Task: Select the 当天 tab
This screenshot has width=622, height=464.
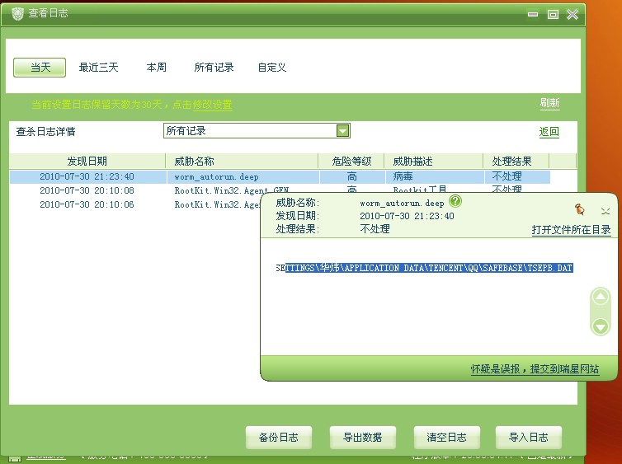Action: point(40,68)
